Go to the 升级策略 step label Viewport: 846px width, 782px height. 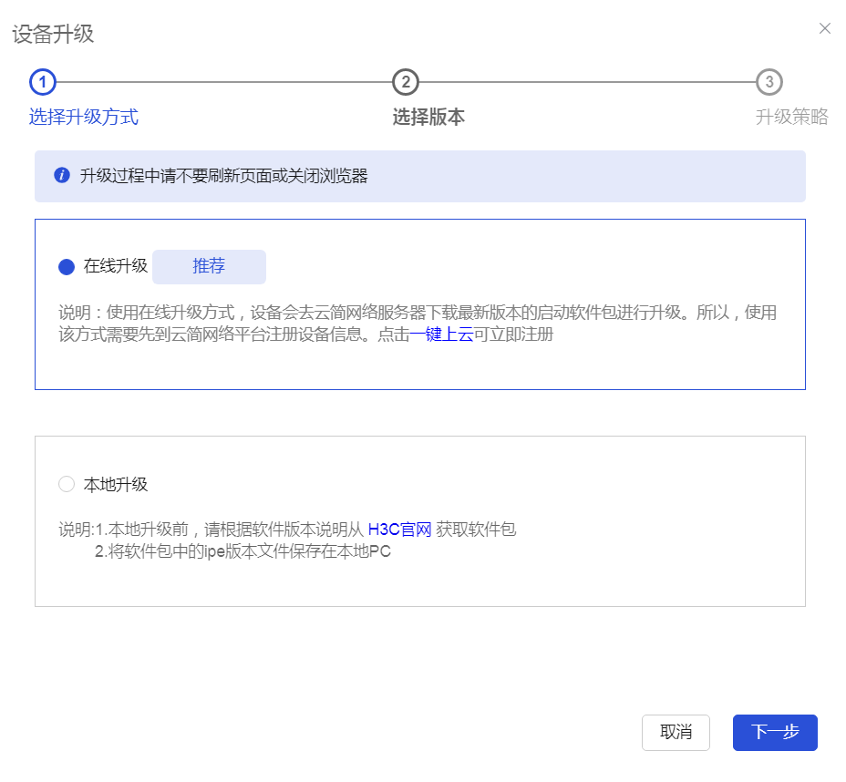tap(791, 117)
